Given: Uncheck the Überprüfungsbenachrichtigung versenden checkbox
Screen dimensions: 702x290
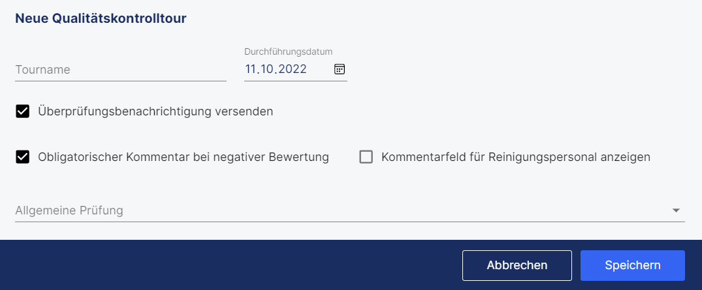Looking at the screenshot, I should click(x=22, y=111).
